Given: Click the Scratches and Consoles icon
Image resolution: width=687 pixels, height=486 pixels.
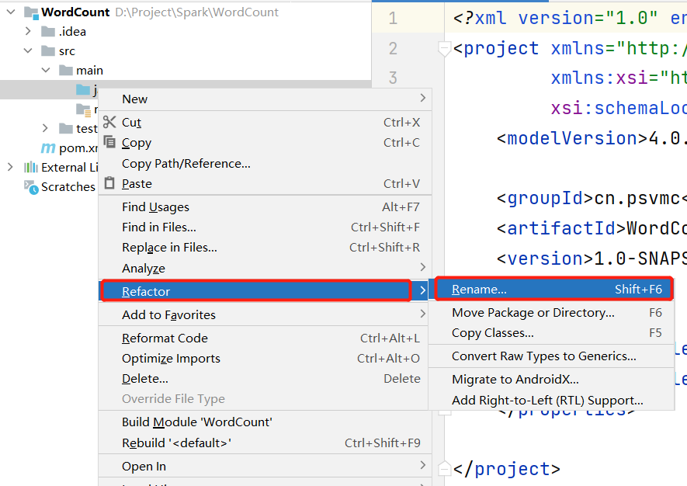Looking at the screenshot, I should pyautogui.click(x=31, y=187).
